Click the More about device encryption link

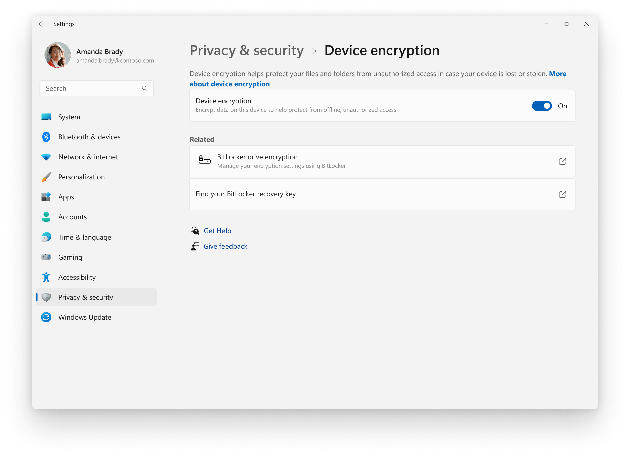230,84
